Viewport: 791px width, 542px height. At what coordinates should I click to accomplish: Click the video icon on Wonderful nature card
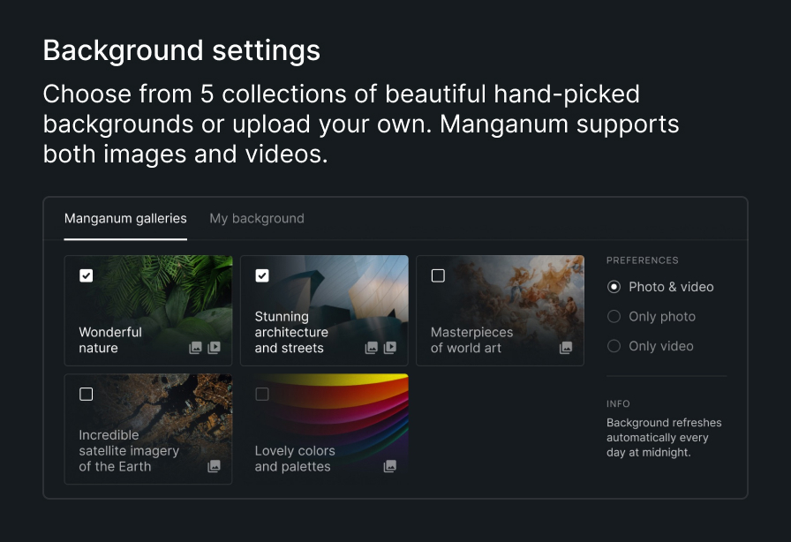[x=214, y=348]
